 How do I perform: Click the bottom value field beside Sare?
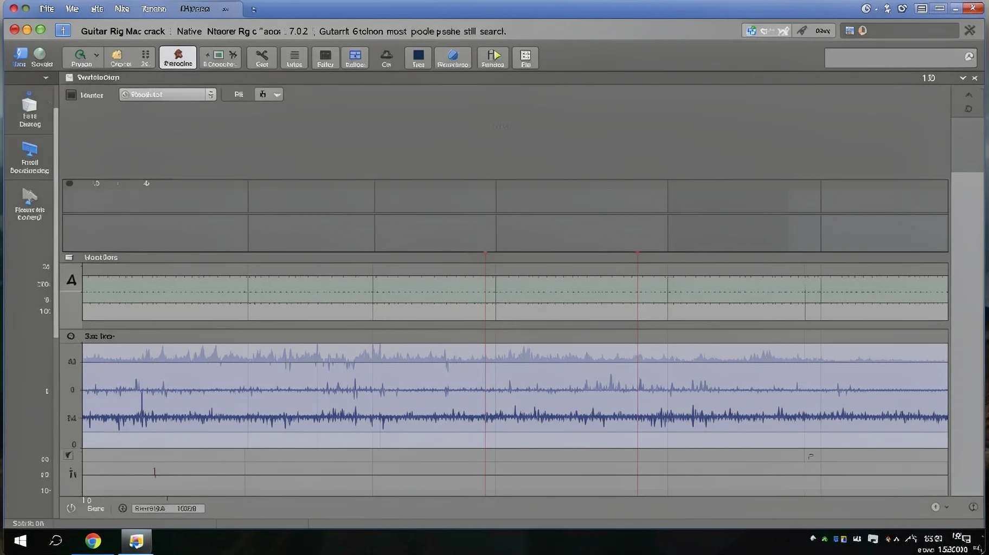coord(168,508)
